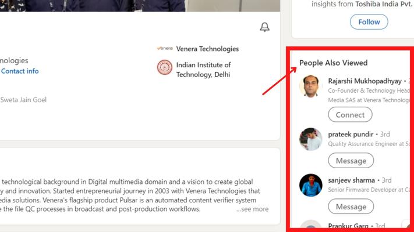Open sanjeev sharma profile name

[x=352, y=180]
